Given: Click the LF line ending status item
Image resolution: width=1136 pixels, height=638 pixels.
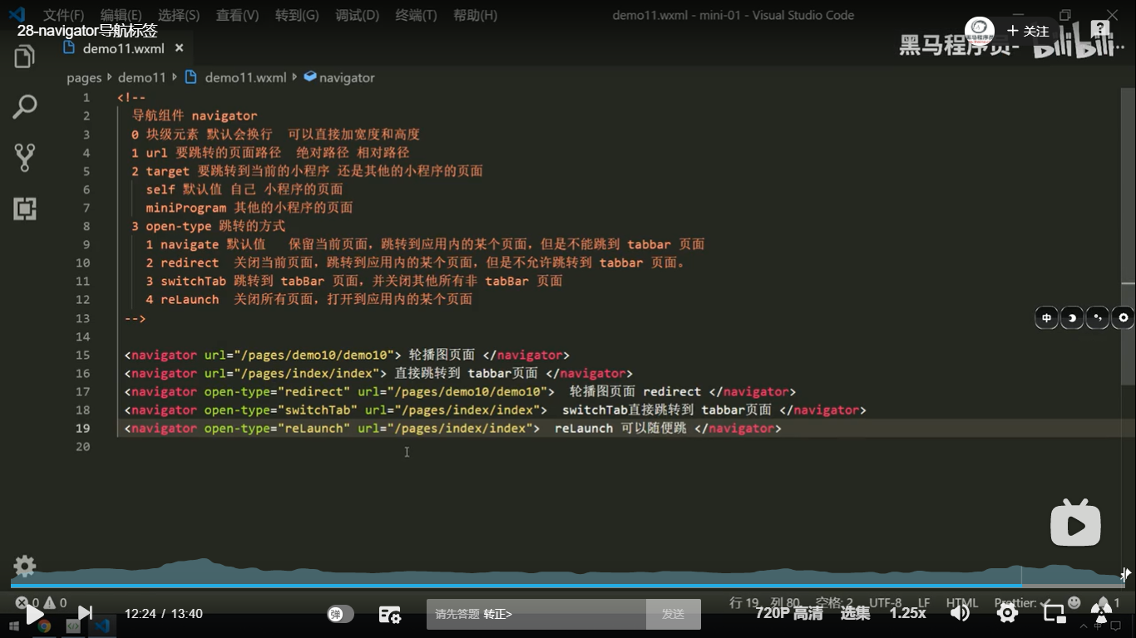Looking at the screenshot, I should [924, 603].
